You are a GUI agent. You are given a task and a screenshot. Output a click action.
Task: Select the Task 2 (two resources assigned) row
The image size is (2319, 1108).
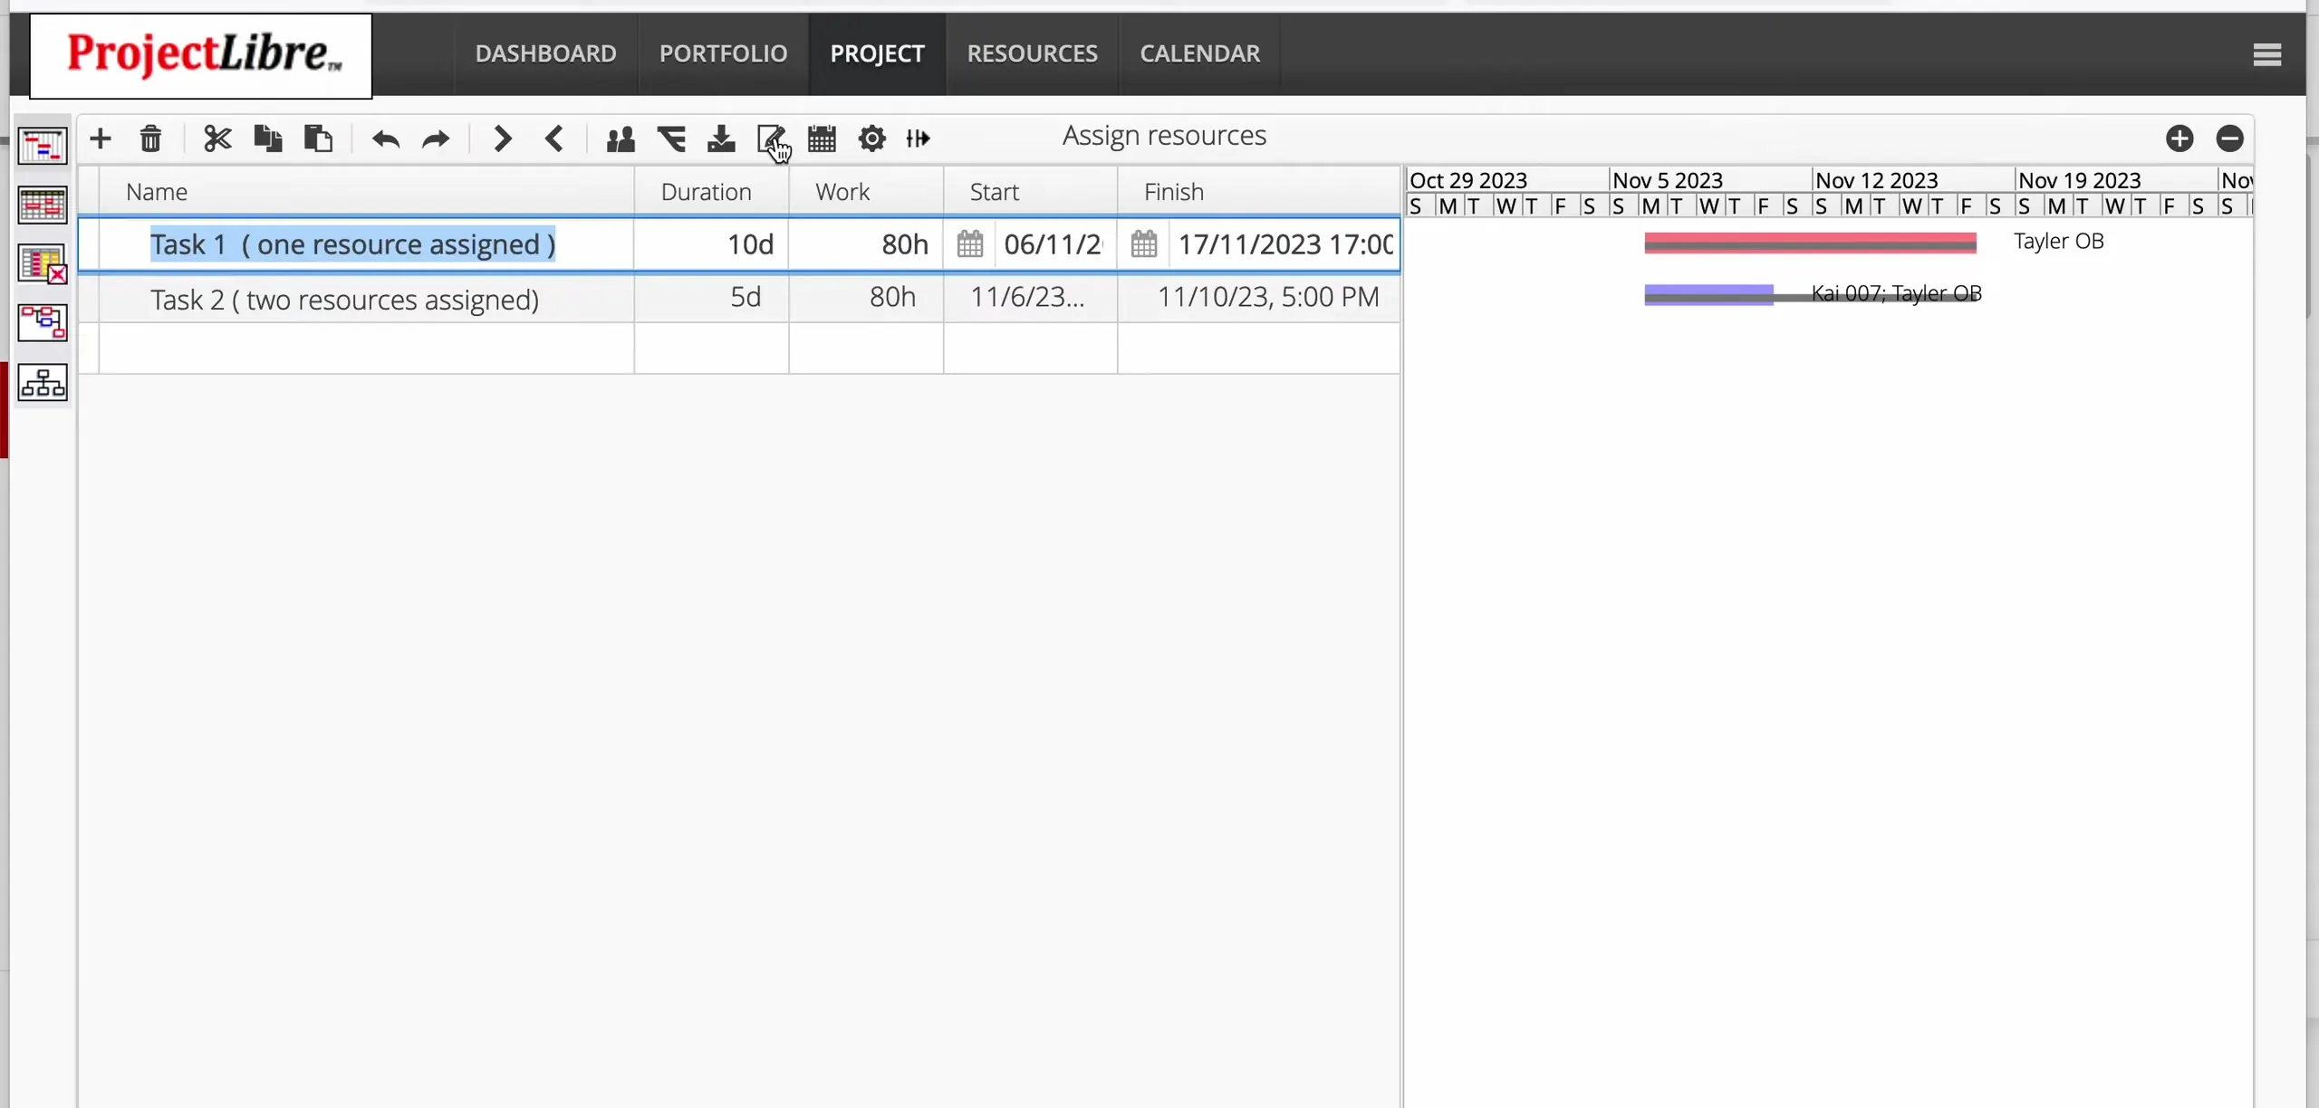739,298
